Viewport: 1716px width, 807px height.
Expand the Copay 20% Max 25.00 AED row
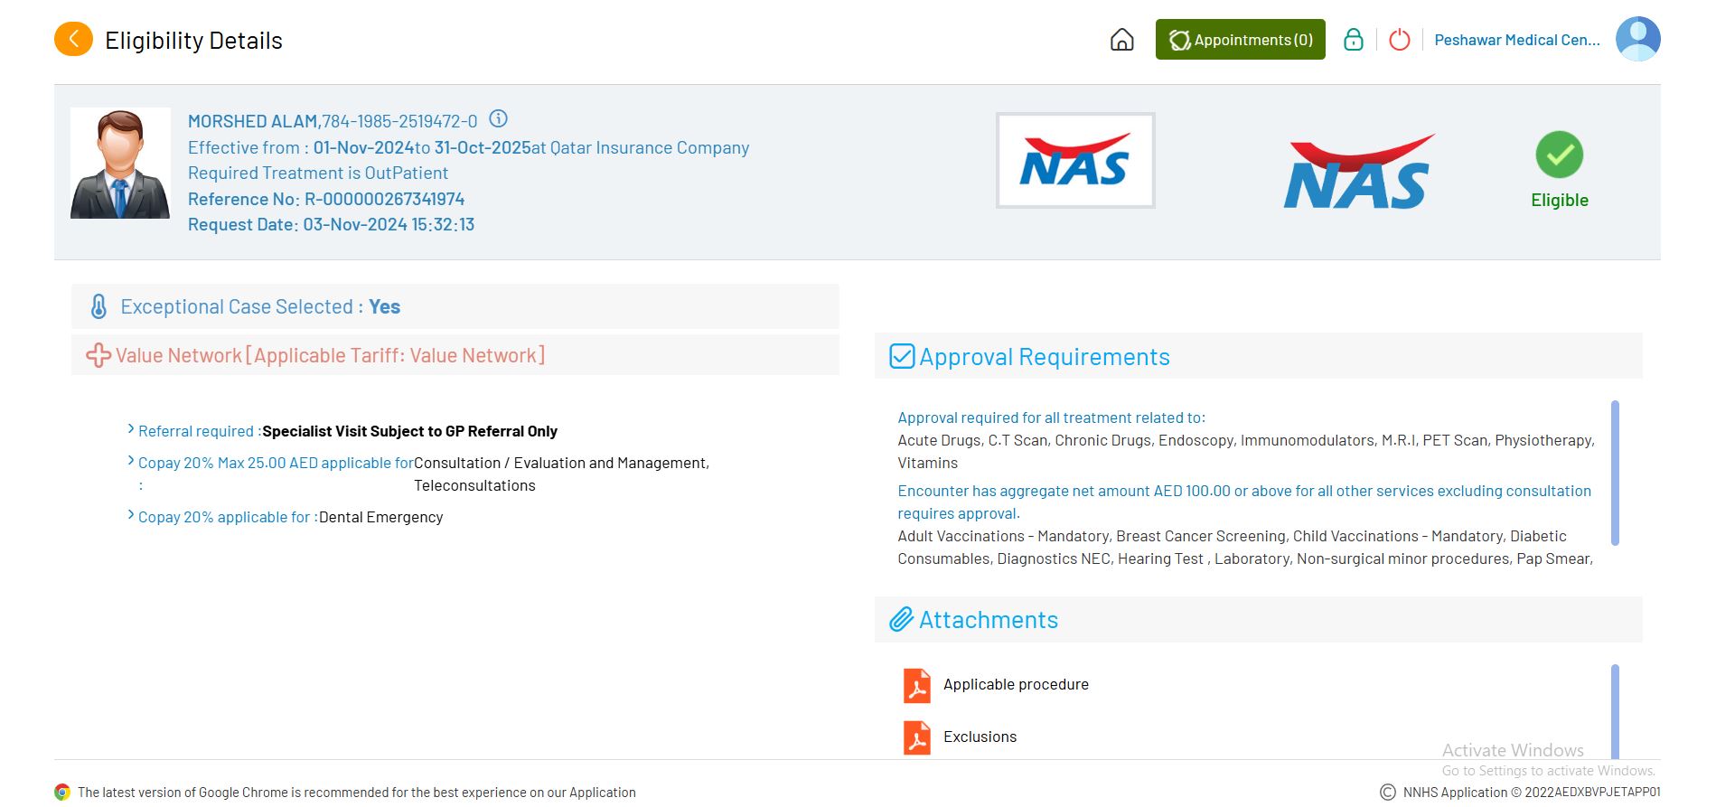(x=131, y=462)
